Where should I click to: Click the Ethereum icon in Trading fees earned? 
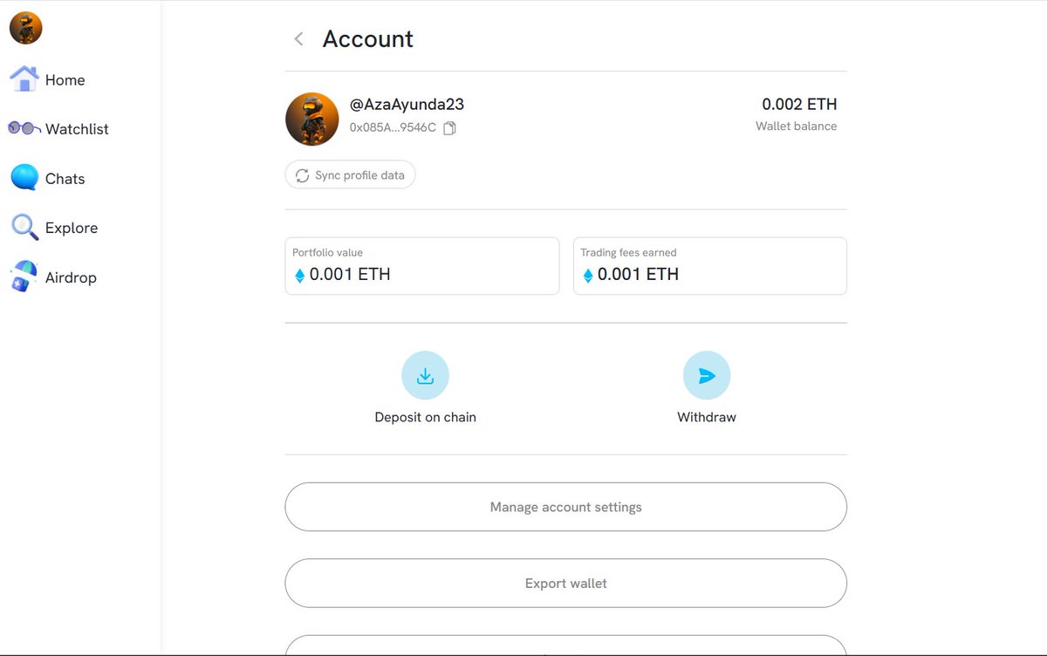[587, 276]
